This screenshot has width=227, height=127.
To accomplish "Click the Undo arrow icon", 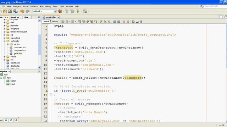I will [22, 11].
